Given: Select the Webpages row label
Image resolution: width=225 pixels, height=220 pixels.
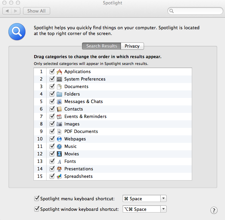Looking at the screenshot, I should [x=75, y=139].
